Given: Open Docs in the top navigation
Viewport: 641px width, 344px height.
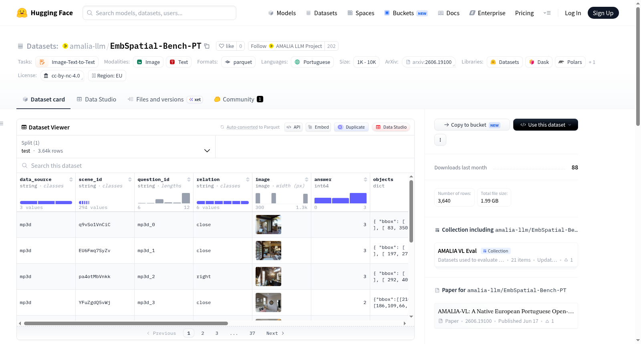Looking at the screenshot, I should [x=448, y=13].
